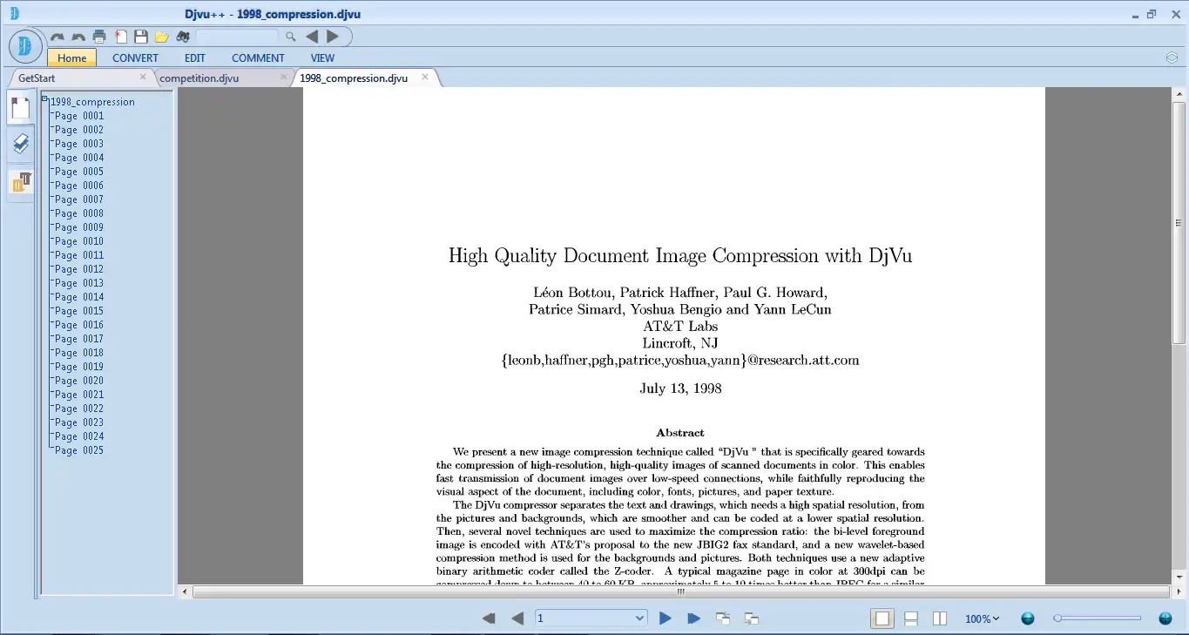Select Page 0010 in the tree

point(79,241)
